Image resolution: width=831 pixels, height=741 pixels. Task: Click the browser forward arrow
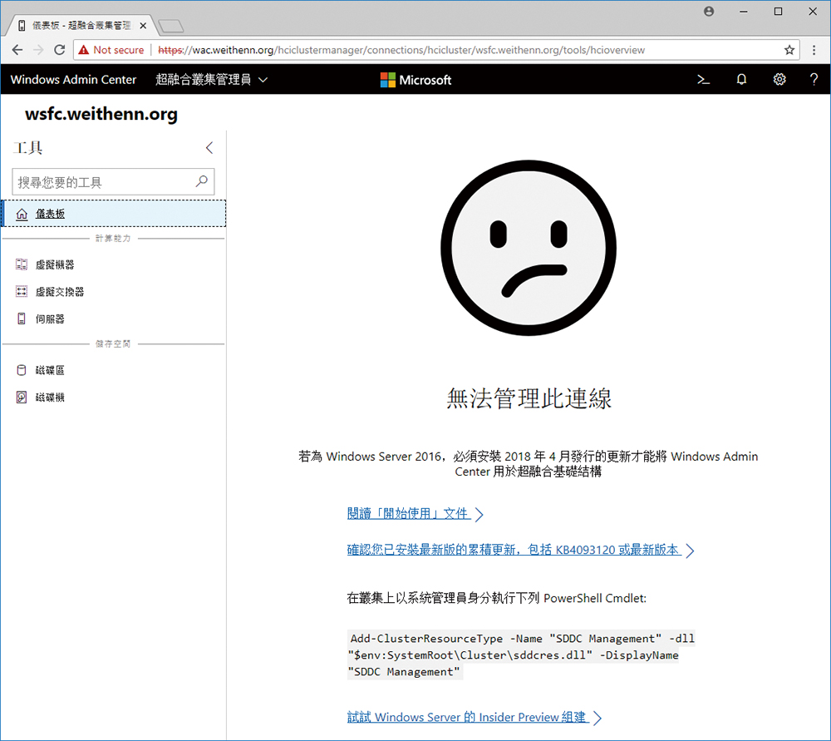[38, 50]
